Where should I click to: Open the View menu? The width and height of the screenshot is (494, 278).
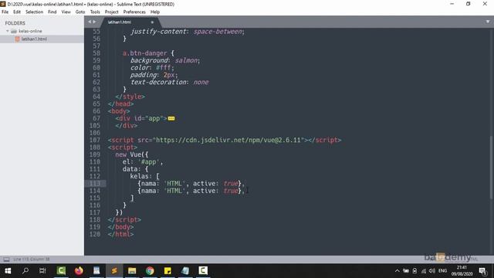click(66, 12)
